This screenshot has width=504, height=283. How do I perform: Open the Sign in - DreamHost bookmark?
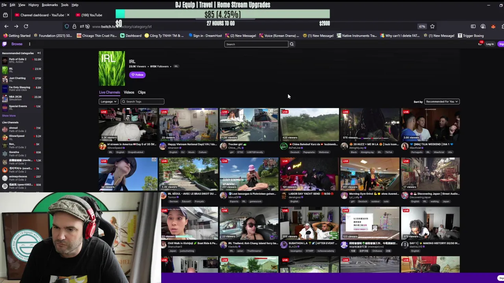click(205, 36)
